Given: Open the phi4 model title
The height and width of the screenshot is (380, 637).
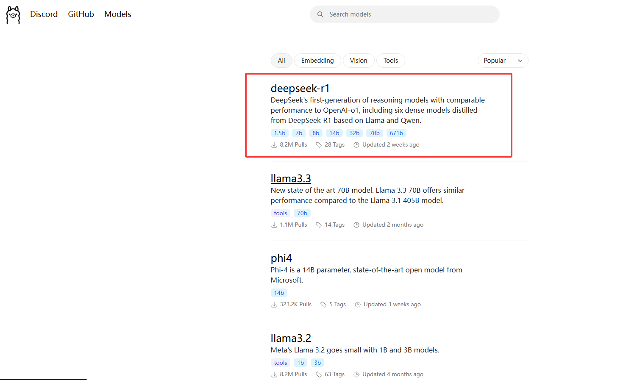Looking at the screenshot, I should point(281,258).
